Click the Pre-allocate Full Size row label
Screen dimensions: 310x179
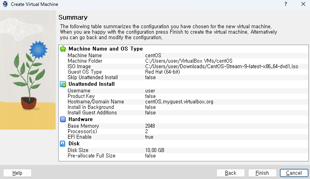91,155
